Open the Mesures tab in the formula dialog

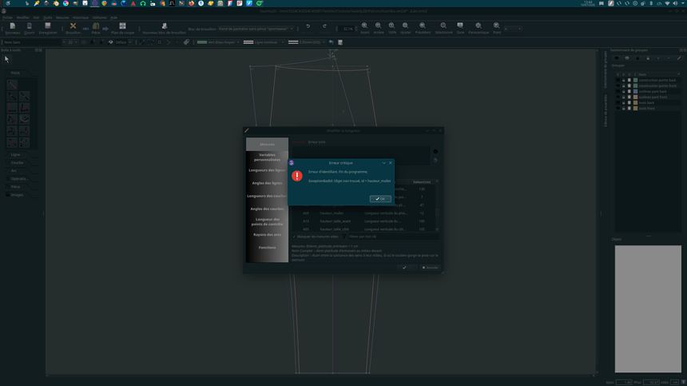point(267,144)
